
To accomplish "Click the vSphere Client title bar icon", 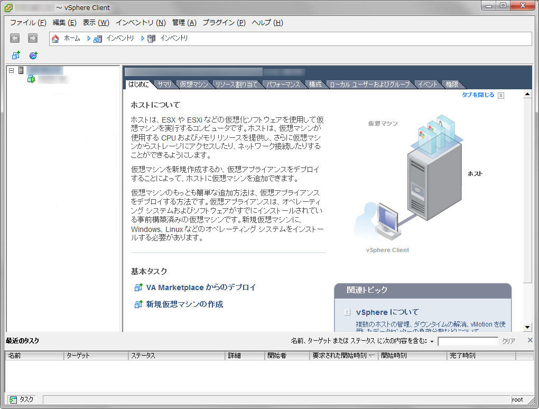I will [8, 7].
